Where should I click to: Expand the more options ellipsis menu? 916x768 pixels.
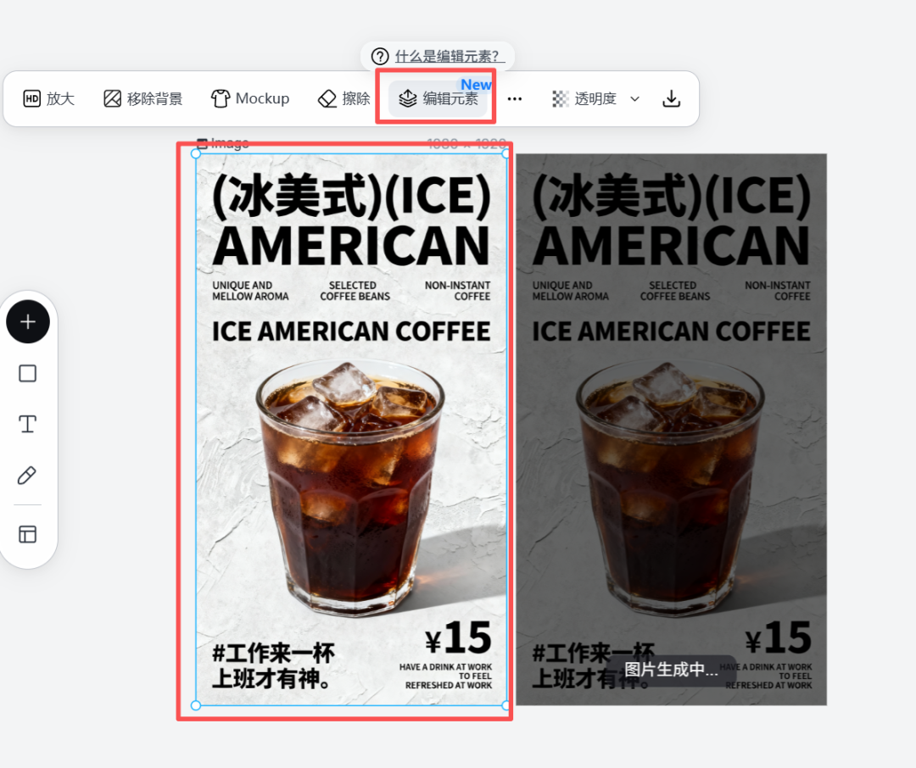[514, 98]
